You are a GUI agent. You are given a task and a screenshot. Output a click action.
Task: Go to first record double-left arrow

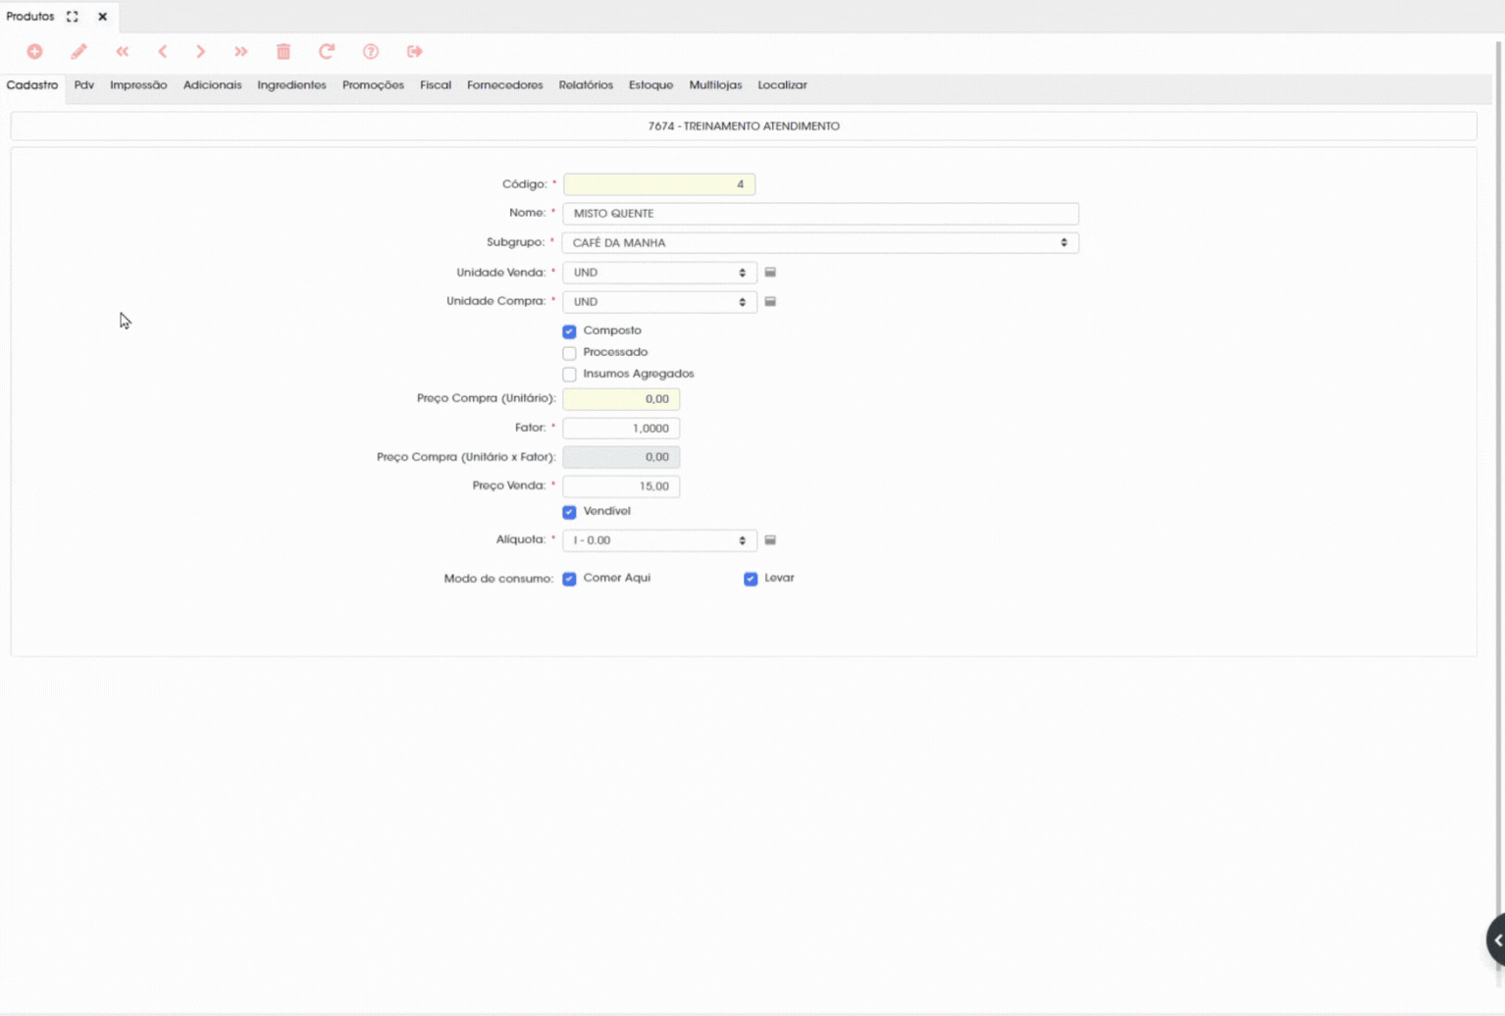point(123,51)
